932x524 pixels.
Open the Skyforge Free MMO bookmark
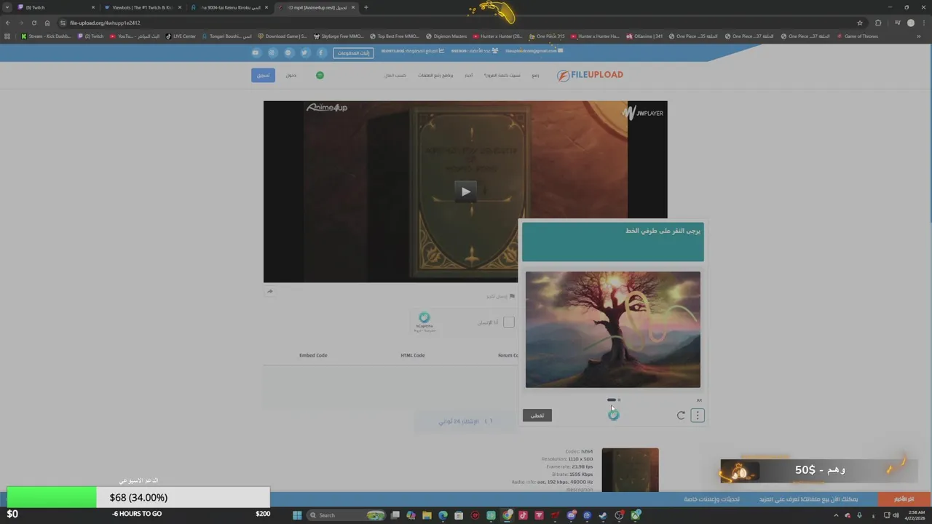339,36
